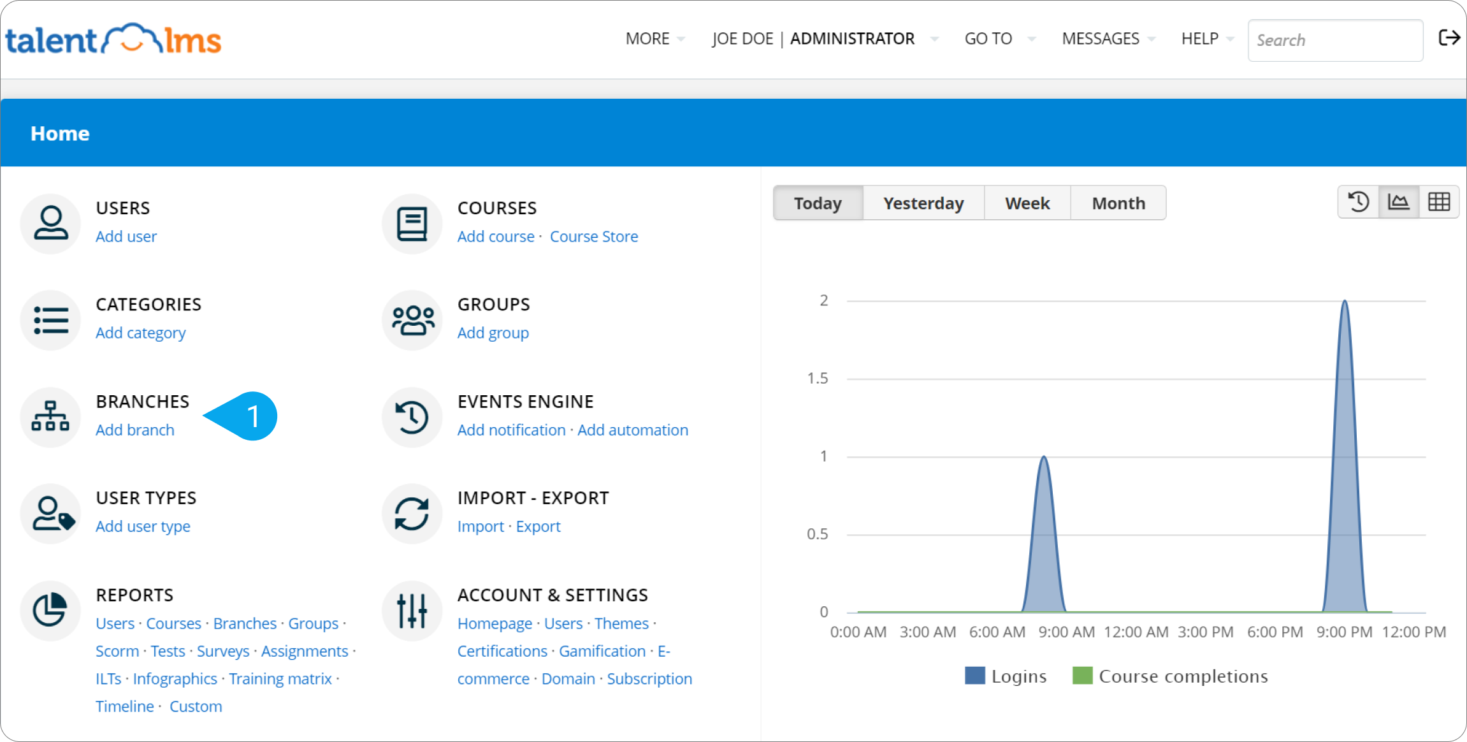This screenshot has height=742, width=1467.
Task: Click the USERS heading
Action: (123, 208)
